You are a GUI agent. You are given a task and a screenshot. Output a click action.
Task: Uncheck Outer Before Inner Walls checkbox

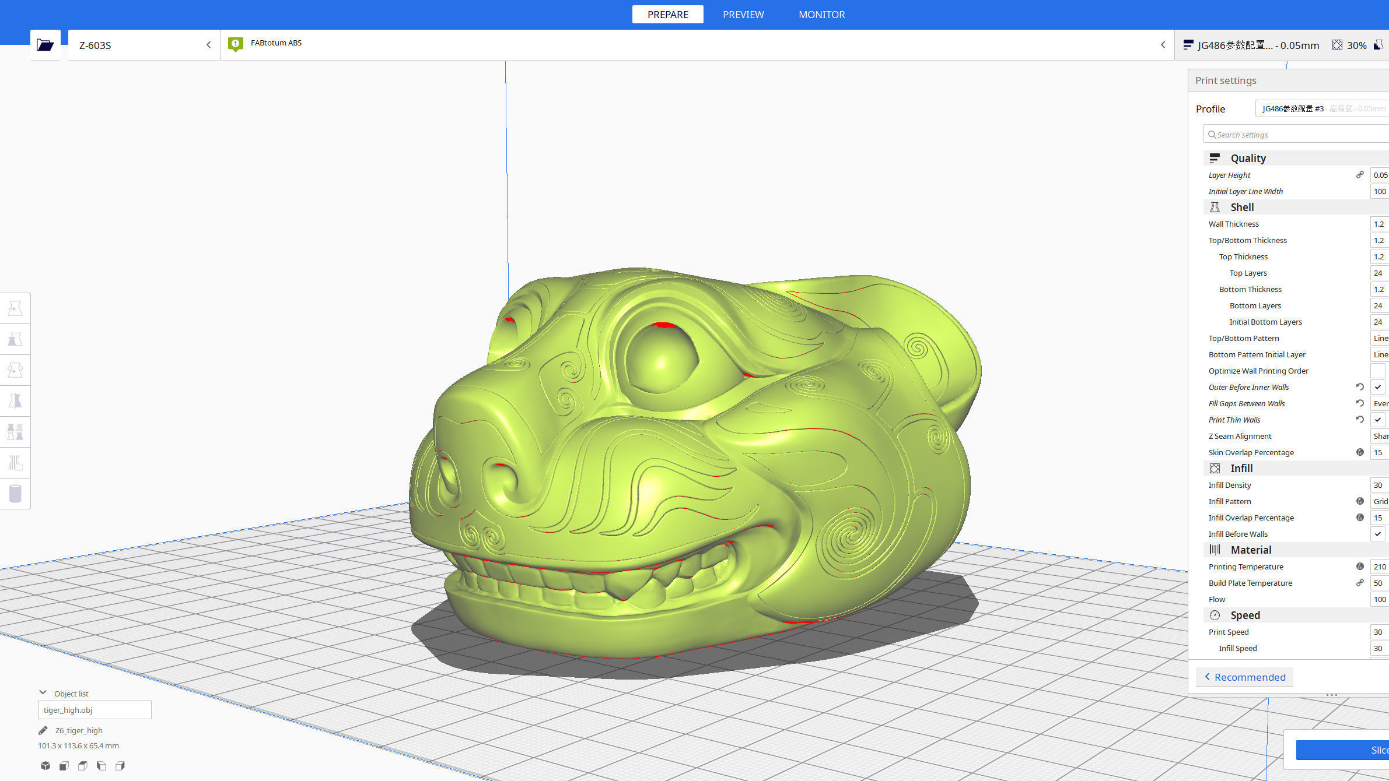(1377, 387)
